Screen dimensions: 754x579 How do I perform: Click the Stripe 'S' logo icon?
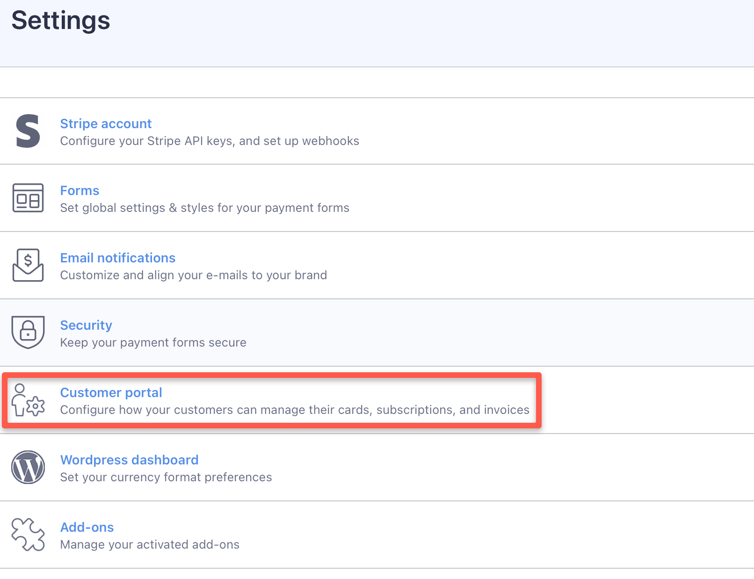coord(28,131)
